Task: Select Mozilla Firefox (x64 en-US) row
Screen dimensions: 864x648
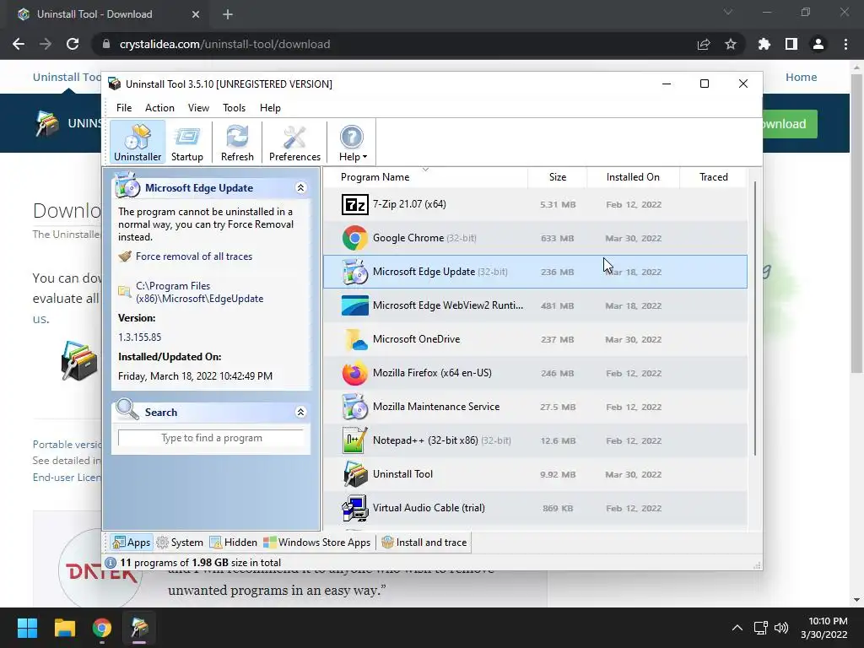Action: [x=535, y=373]
